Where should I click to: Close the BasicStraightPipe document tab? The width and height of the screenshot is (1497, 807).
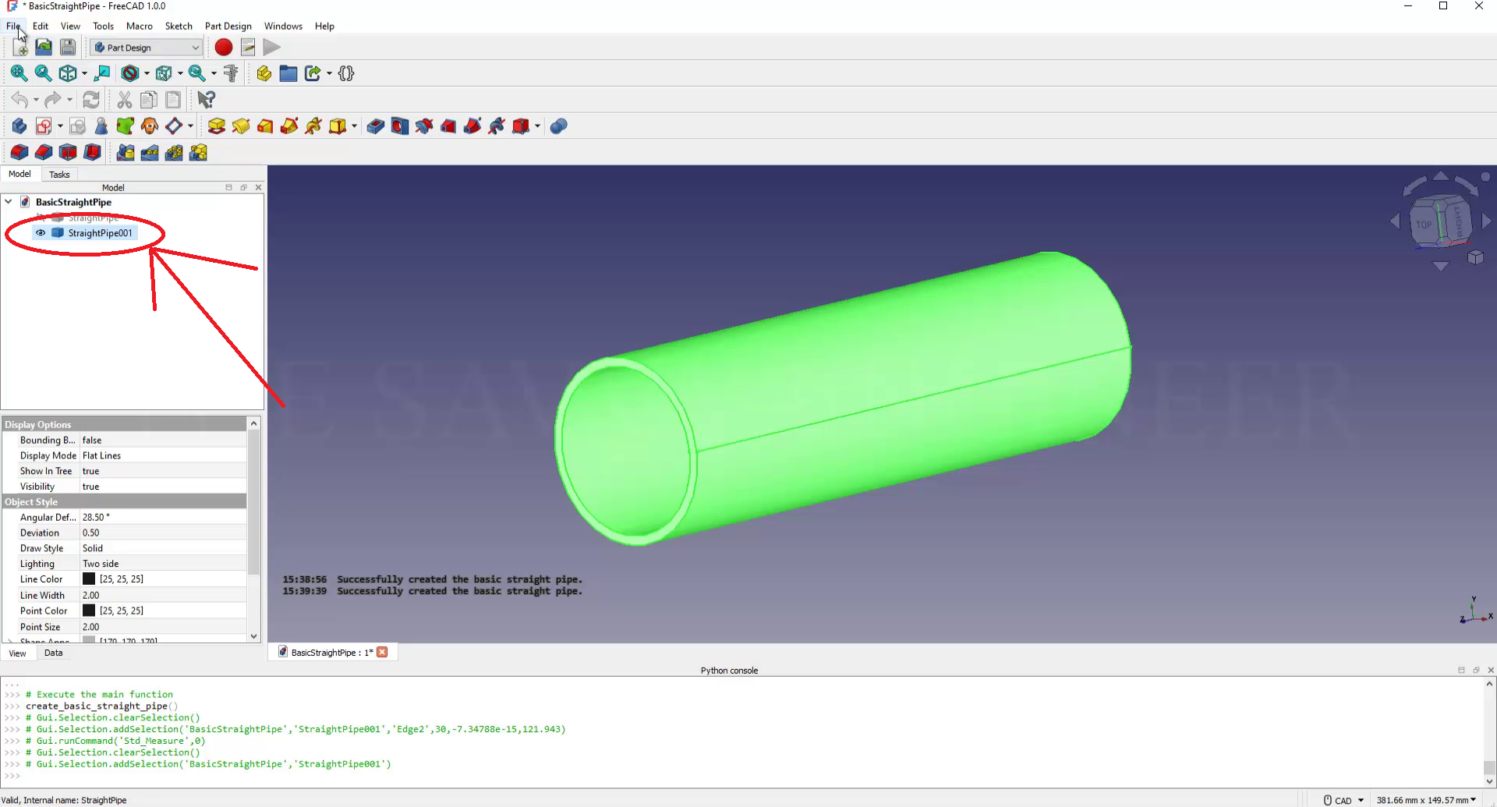[x=382, y=653]
